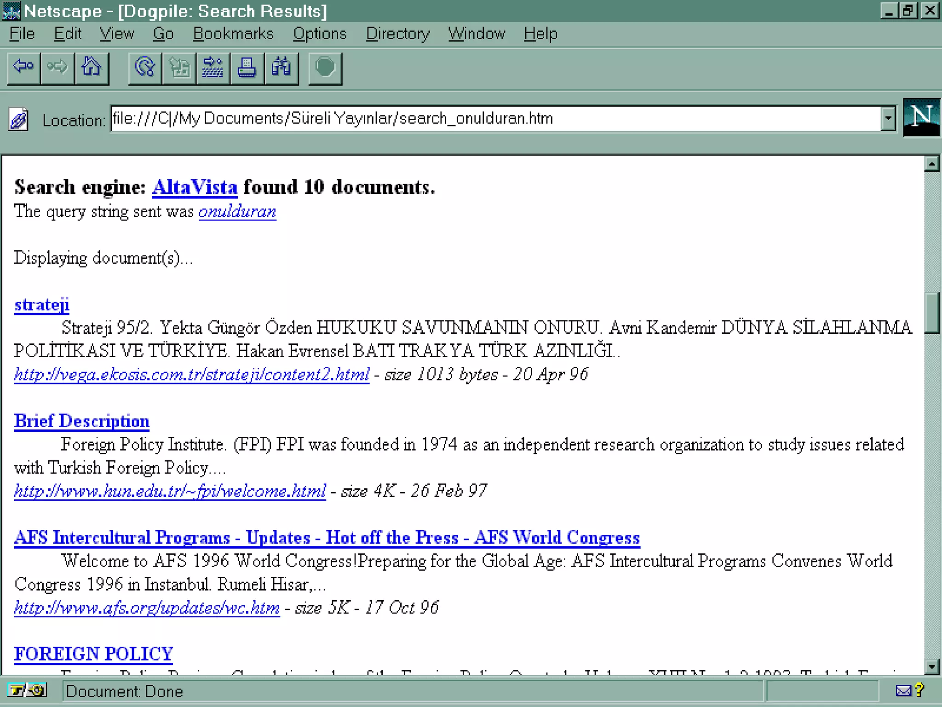Click the Home toolbar icon
Image resolution: width=942 pixels, height=707 pixels.
pyautogui.click(x=91, y=68)
